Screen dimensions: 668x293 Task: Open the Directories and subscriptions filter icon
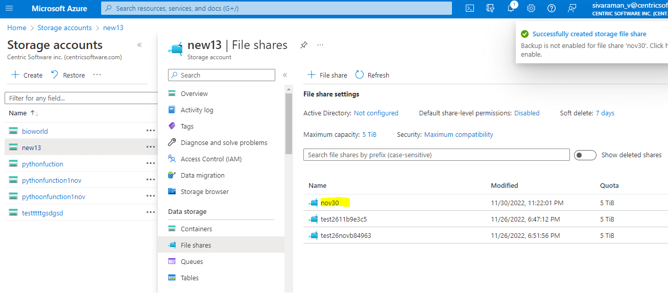[x=490, y=8]
